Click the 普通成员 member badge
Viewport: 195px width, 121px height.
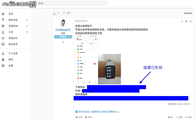(63, 37)
